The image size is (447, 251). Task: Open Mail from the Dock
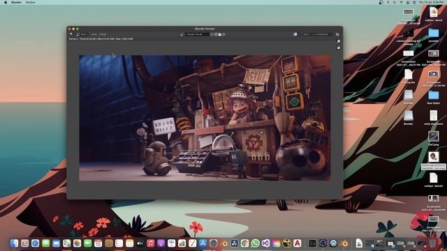tap(57, 243)
